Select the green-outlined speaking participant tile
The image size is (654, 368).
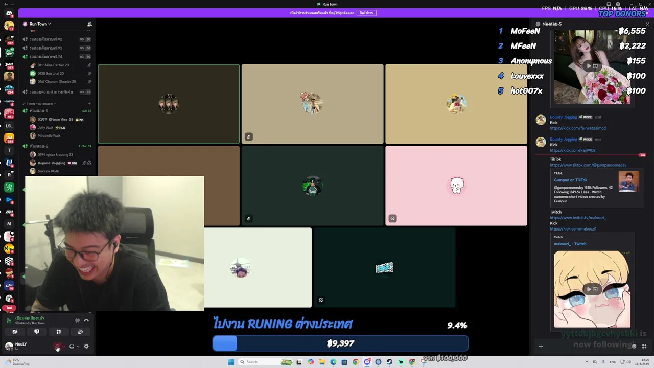point(169,104)
